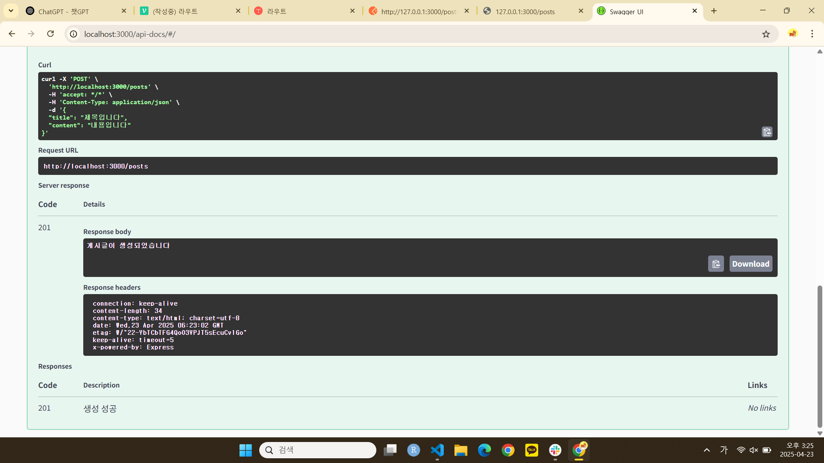The height and width of the screenshot is (463, 824).
Task: View site information icon in address bar
Action: pyautogui.click(x=74, y=34)
